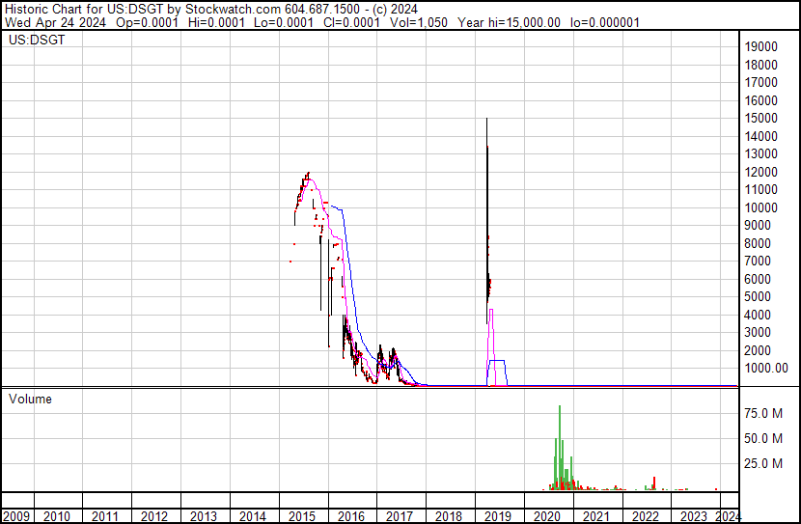Click the US:DSGT ticker label
This screenshot has height=524, width=801.
(x=37, y=40)
